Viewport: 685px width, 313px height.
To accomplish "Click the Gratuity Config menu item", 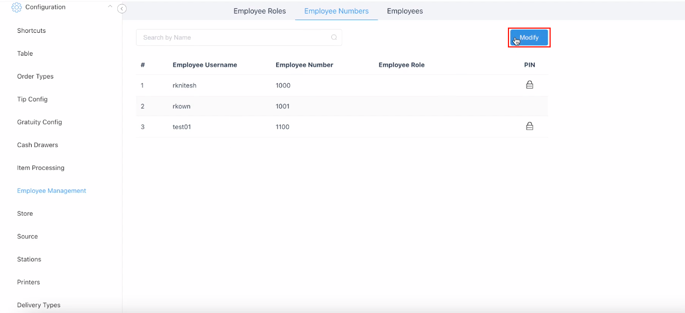I will tap(39, 122).
